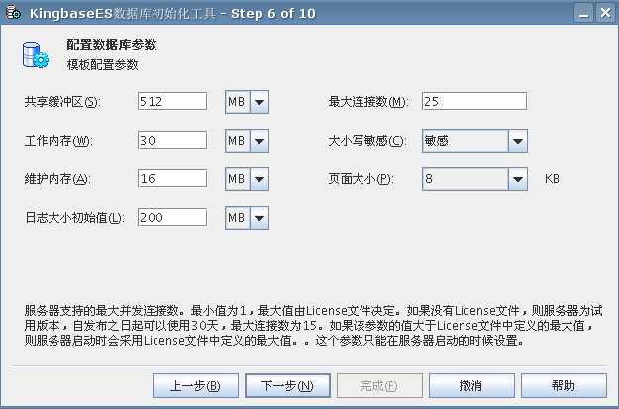Click the 模板配置参数 subtitle text
The height and width of the screenshot is (409, 619).
click(103, 64)
